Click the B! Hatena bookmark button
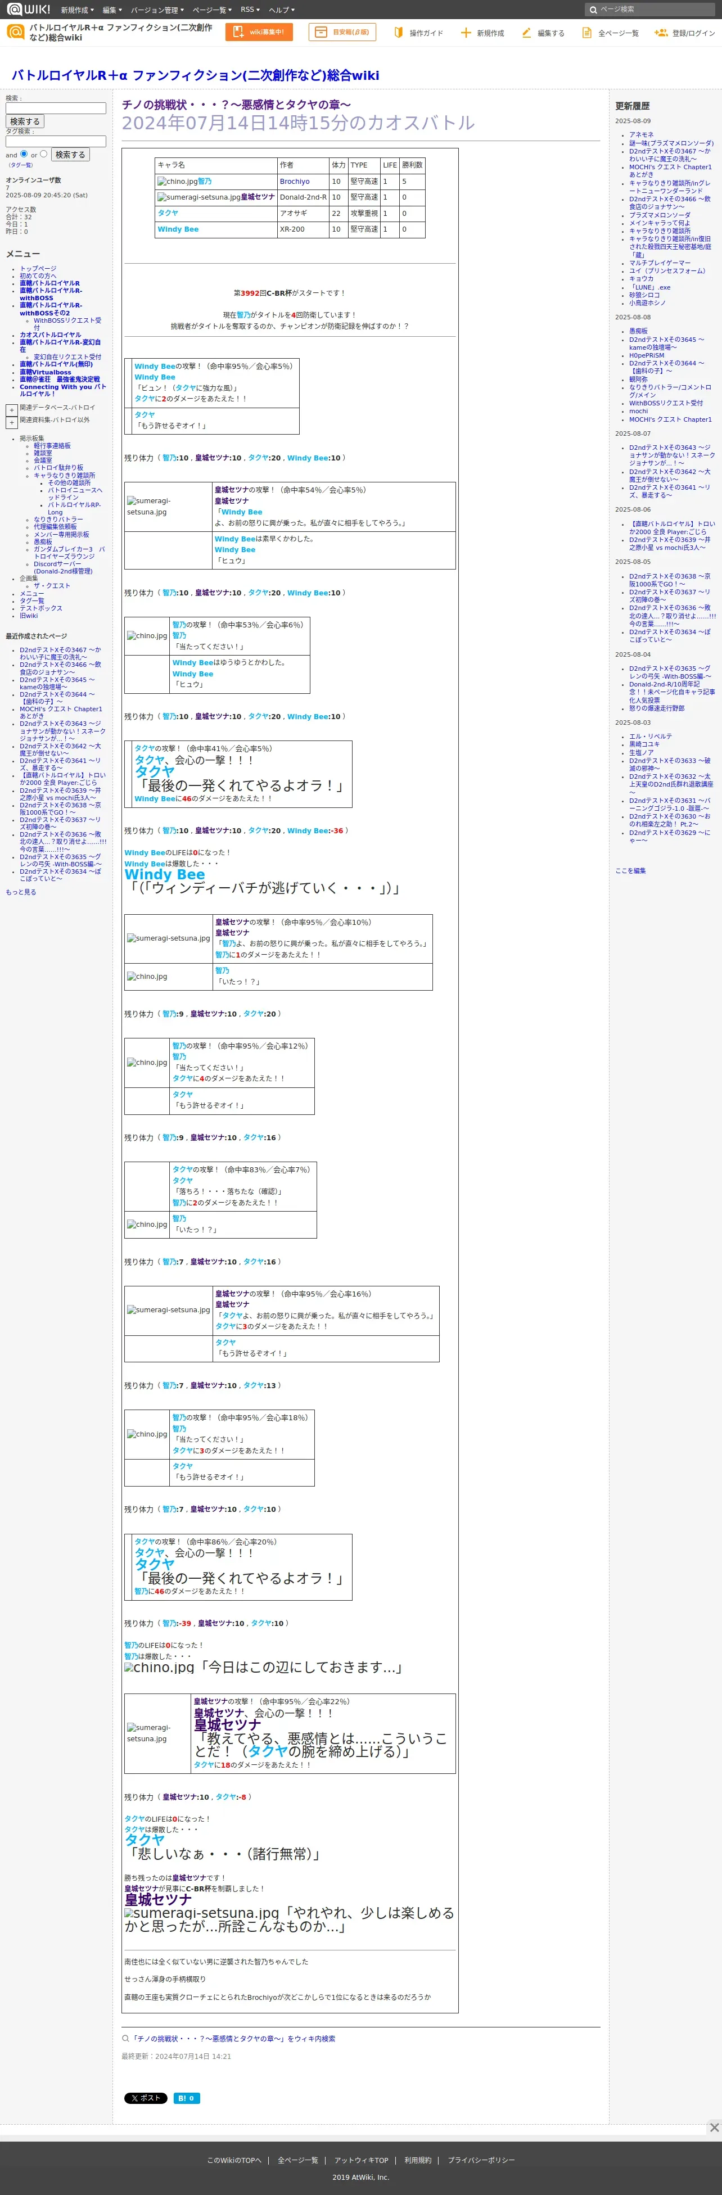The width and height of the screenshot is (722, 2195). click(187, 2098)
